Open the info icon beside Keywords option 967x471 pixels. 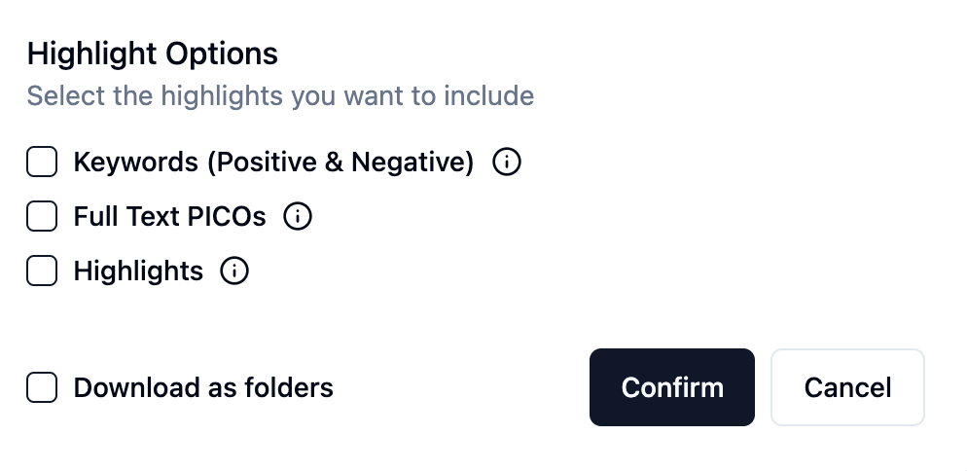click(x=507, y=163)
